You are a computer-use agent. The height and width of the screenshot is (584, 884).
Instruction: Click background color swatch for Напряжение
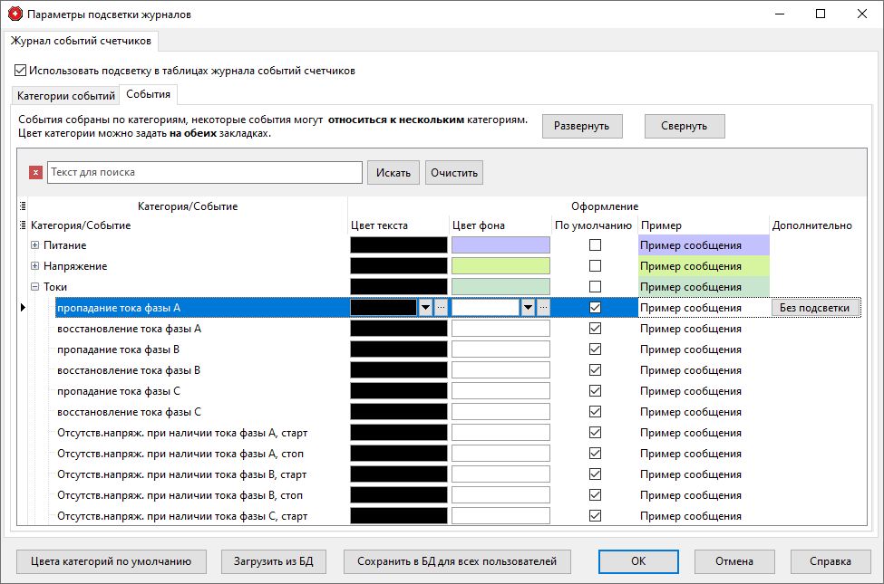[500, 266]
